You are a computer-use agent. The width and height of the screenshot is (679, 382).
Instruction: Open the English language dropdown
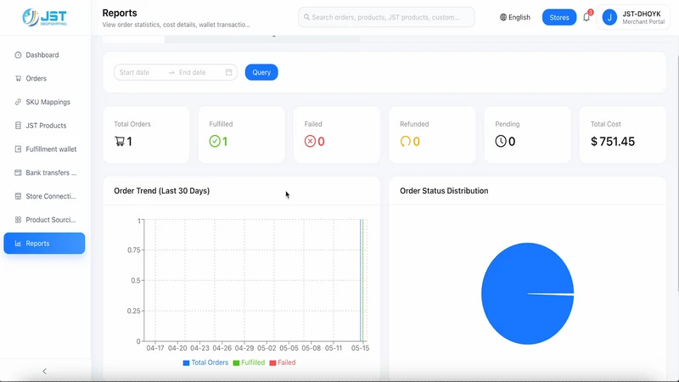pyautogui.click(x=515, y=17)
